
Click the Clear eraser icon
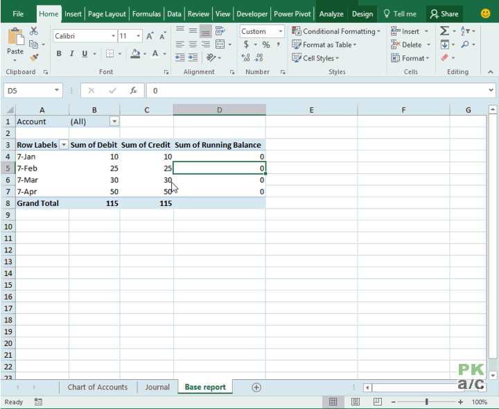tap(444, 58)
